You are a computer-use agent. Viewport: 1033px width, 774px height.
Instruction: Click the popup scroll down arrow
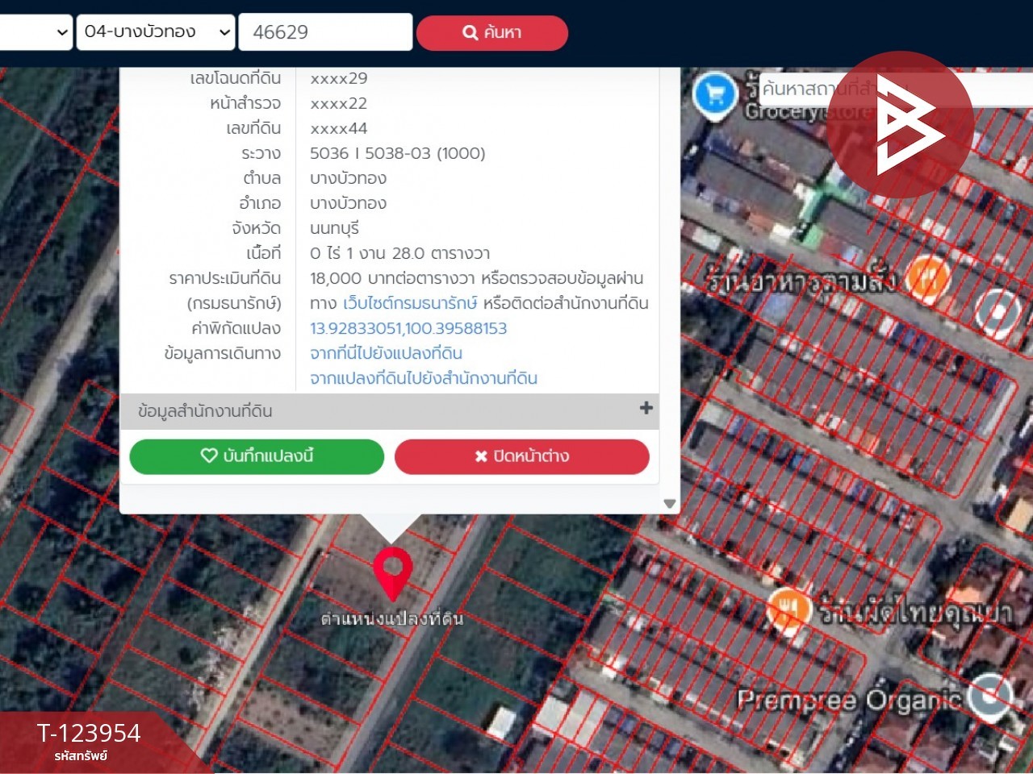pos(669,503)
